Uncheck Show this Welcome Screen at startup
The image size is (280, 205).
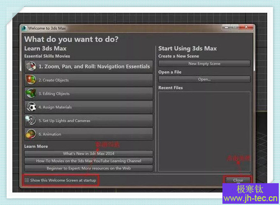click(x=27, y=180)
